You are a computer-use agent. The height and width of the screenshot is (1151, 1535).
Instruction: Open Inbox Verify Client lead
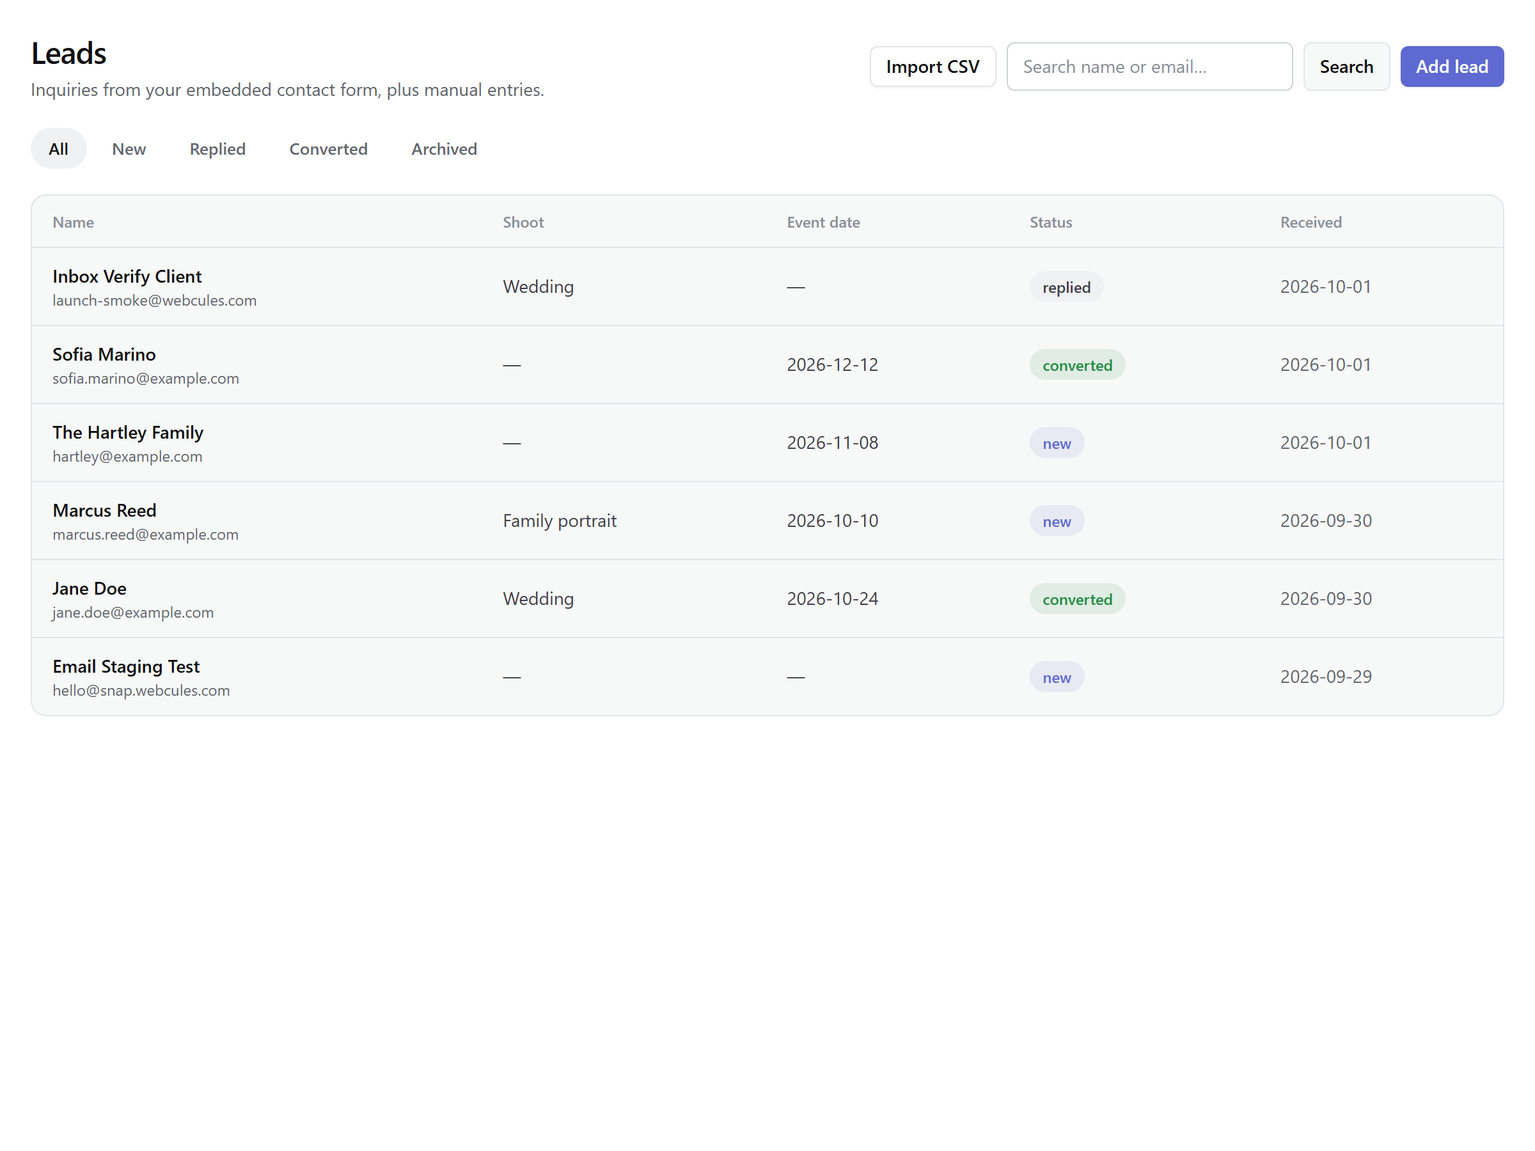[x=127, y=276]
